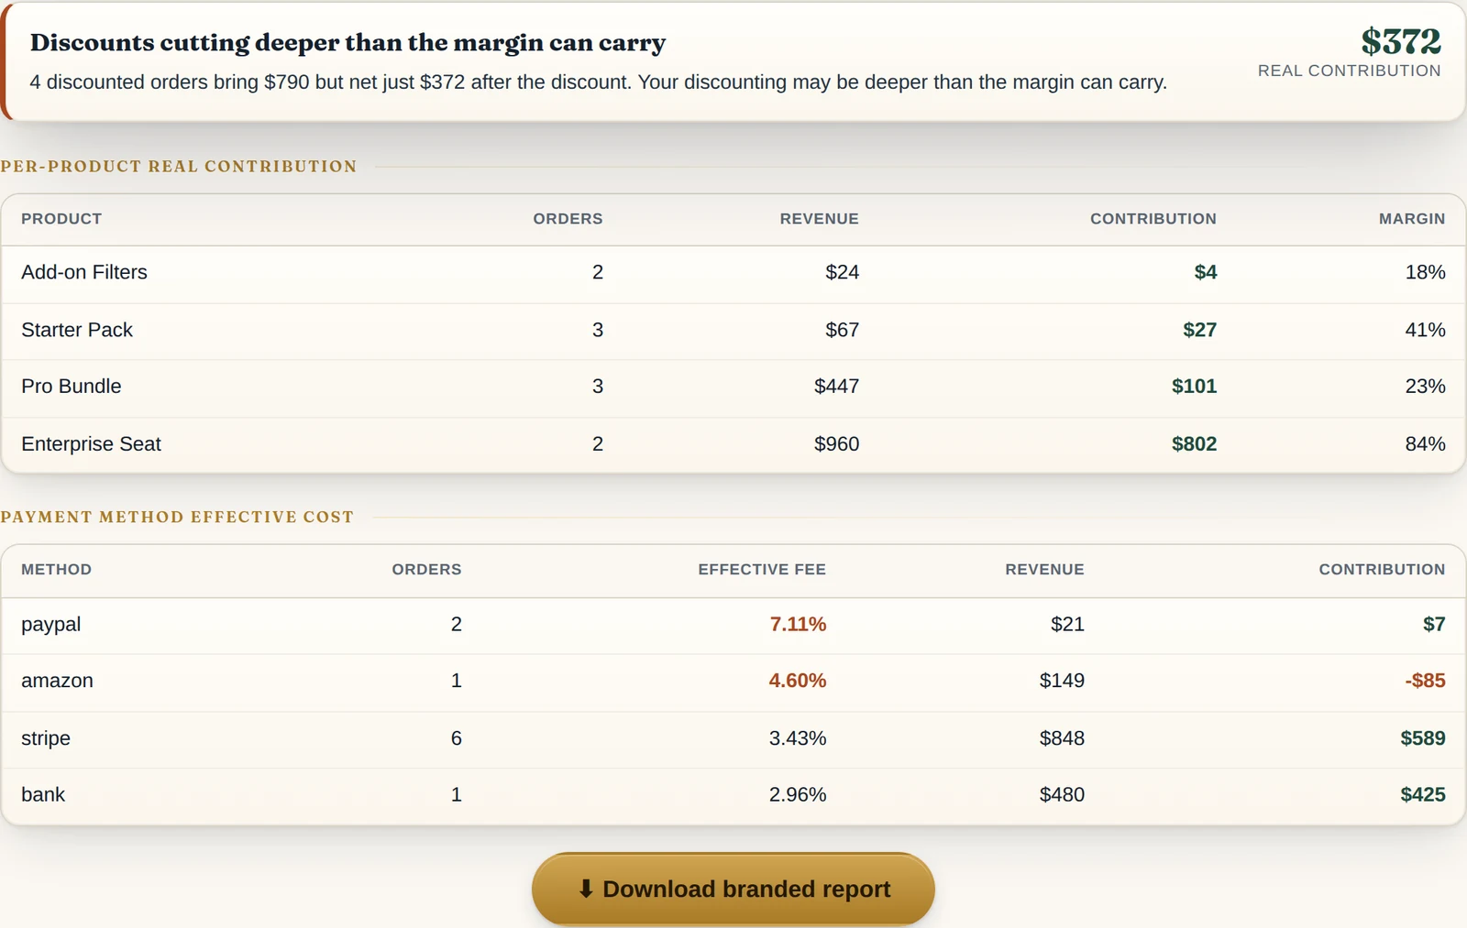Click the Per-Product Real Contribution section title

(x=179, y=167)
